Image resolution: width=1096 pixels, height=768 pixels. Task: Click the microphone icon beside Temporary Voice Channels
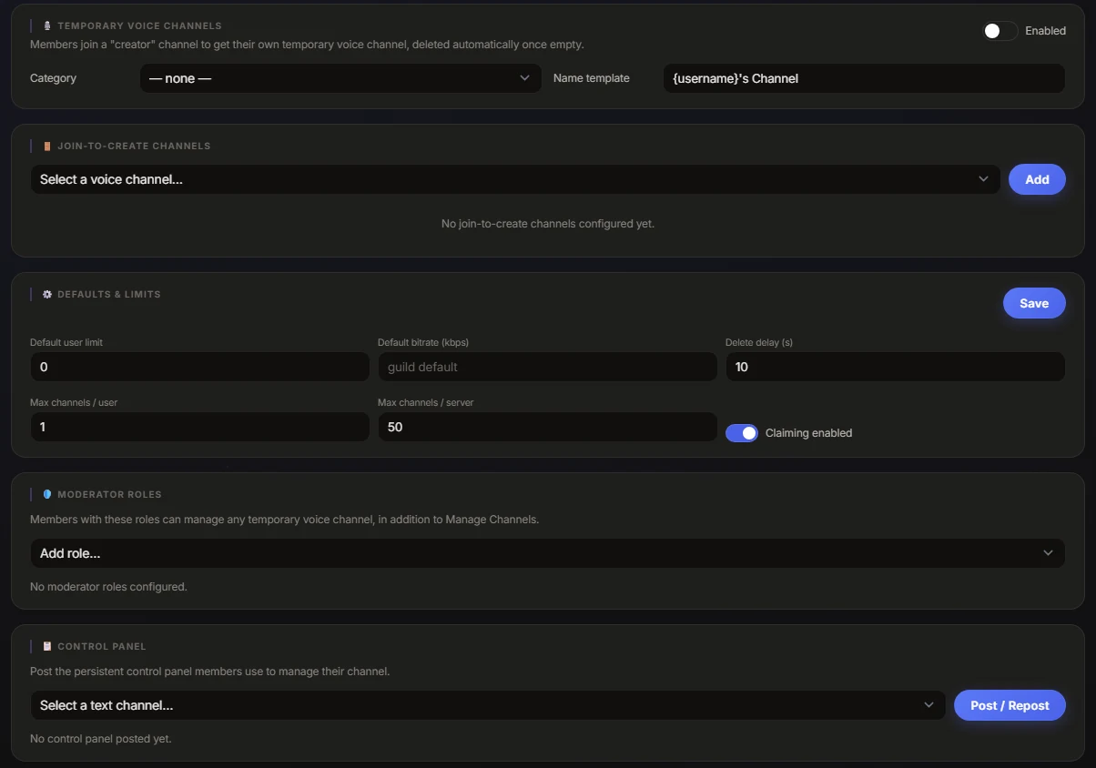(47, 25)
